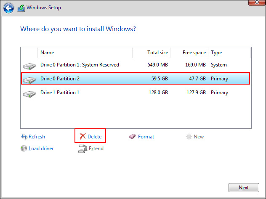Click the Load driver disc icon
This screenshot has height=199, width=266.
point(24,149)
